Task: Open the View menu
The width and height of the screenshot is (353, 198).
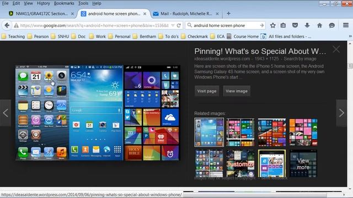Action: (x=28, y=3)
